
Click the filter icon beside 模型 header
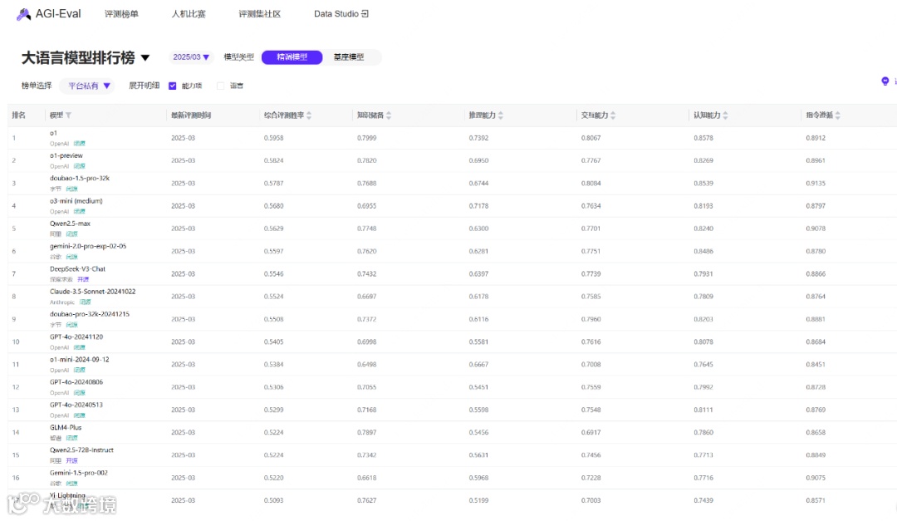pyautogui.click(x=69, y=116)
